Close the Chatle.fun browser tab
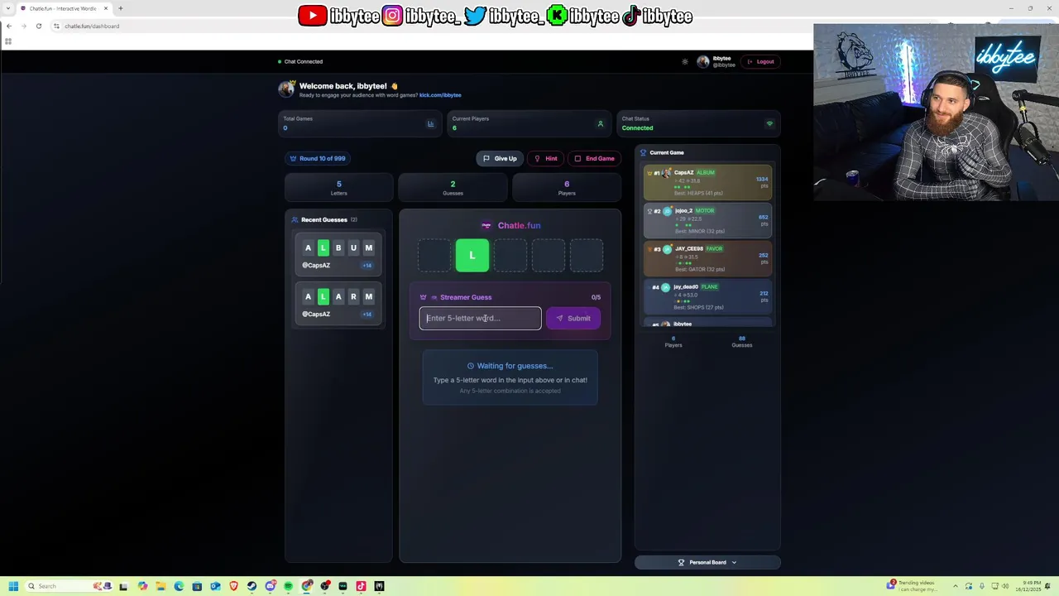Image resolution: width=1059 pixels, height=596 pixels. pyautogui.click(x=106, y=8)
